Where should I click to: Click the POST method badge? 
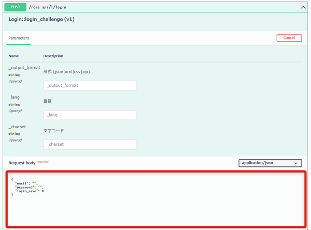click(x=15, y=7)
